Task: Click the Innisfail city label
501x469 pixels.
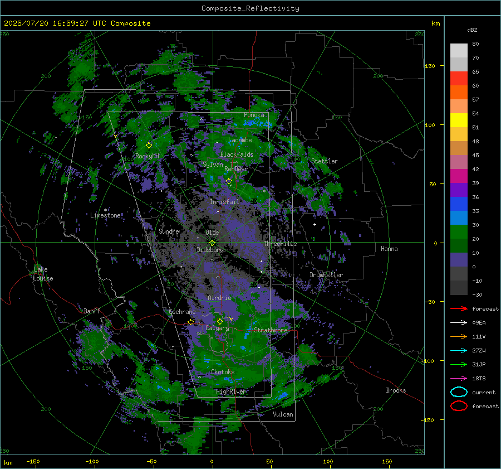Action: point(225,202)
